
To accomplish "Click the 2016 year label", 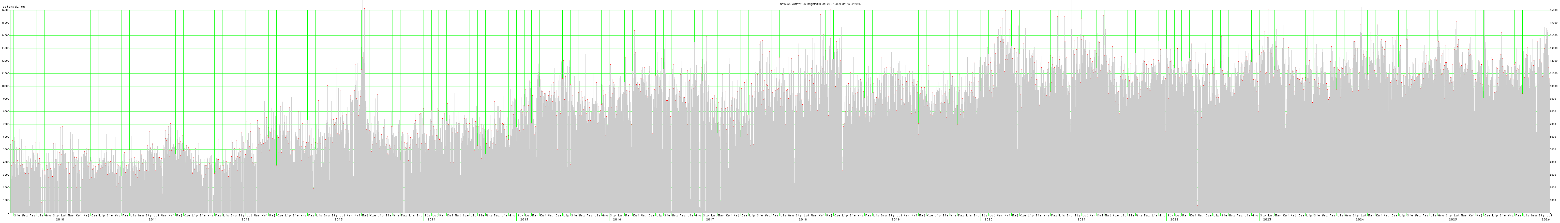I will point(617,219).
